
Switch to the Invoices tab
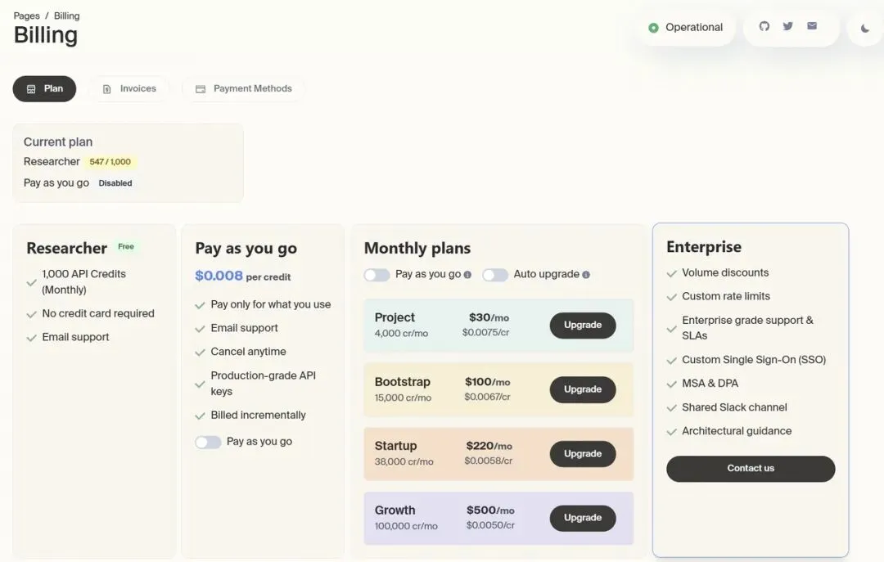(129, 88)
